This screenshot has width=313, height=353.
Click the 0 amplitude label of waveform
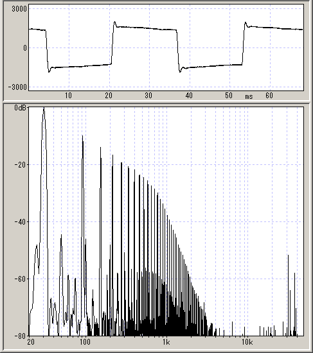coord(25,48)
